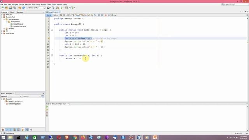Minimize the Projects panel
The height and width of the screenshot is (140, 249).
pyautogui.click(x=43, y=12)
